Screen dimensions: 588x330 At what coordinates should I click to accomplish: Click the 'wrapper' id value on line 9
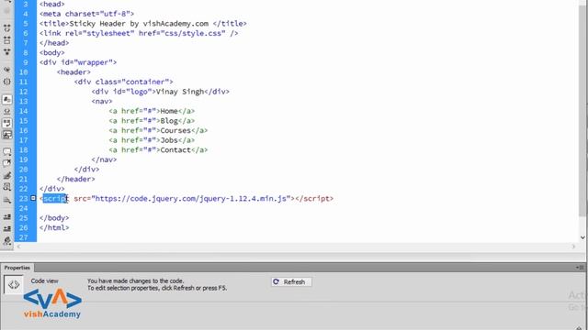pos(94,62)
